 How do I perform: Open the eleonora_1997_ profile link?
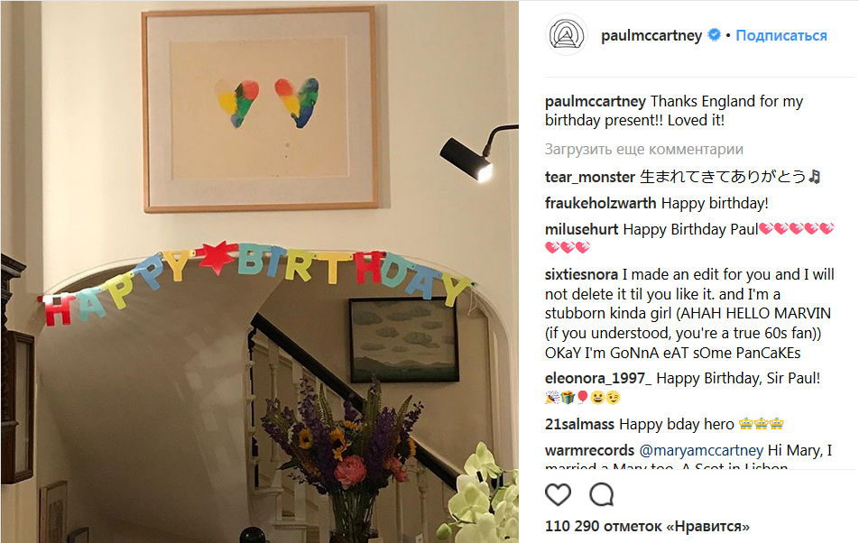tap(596, 379)
